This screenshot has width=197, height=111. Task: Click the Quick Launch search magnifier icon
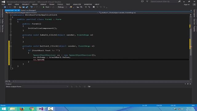click(x=179, y=1)
